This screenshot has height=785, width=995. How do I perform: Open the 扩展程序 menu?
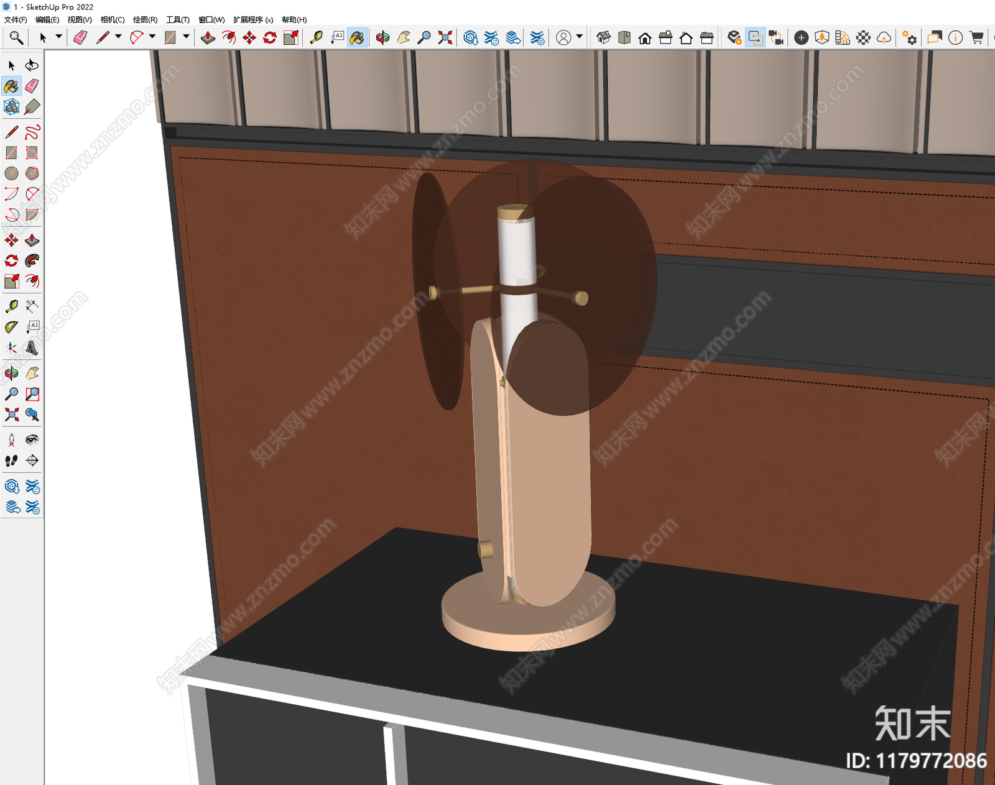pos(253,20)
